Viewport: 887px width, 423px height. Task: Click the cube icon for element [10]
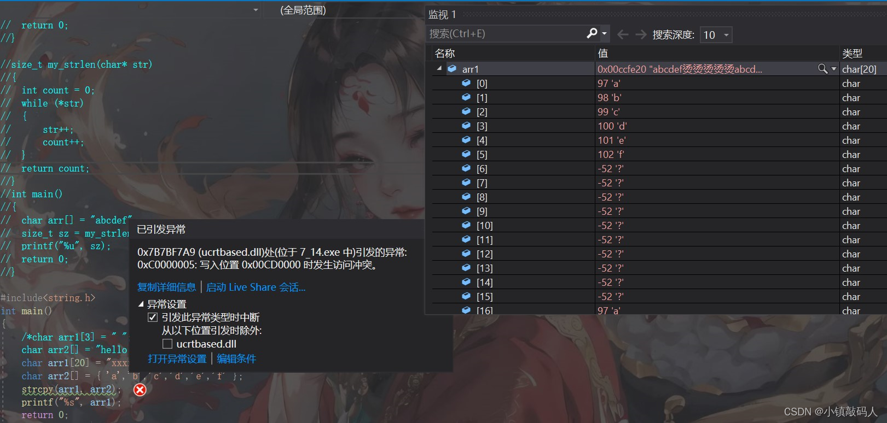(x=466, y=225)
